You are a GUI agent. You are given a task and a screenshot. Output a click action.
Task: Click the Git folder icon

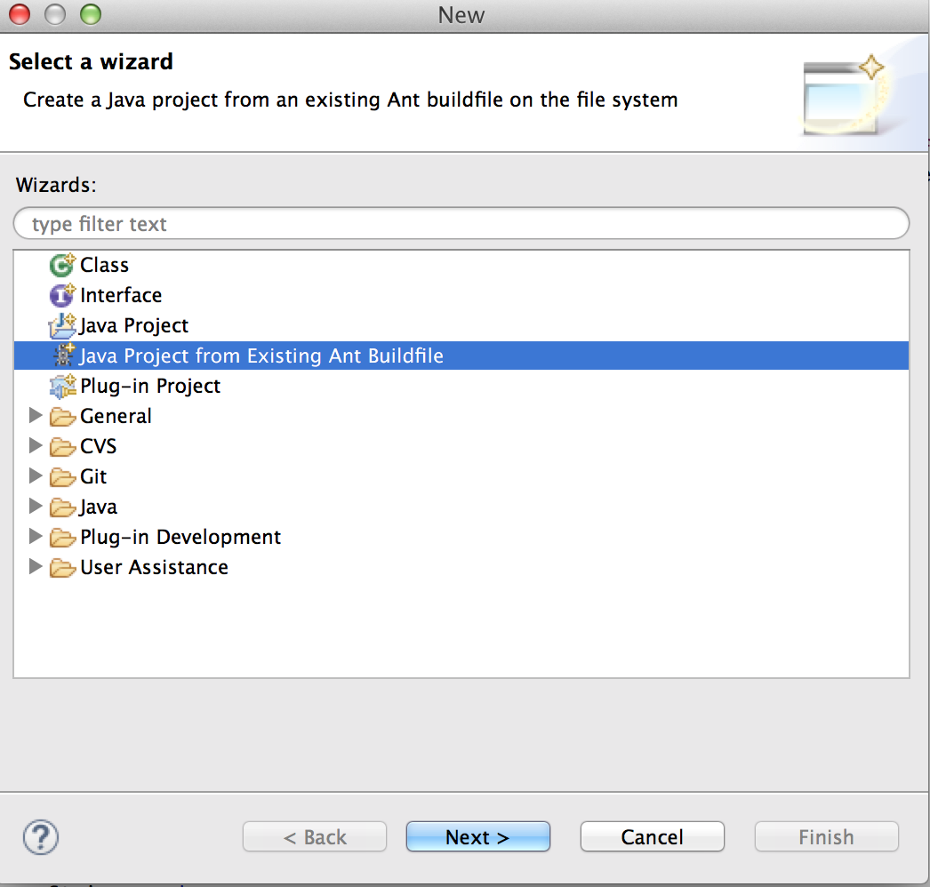62,477
